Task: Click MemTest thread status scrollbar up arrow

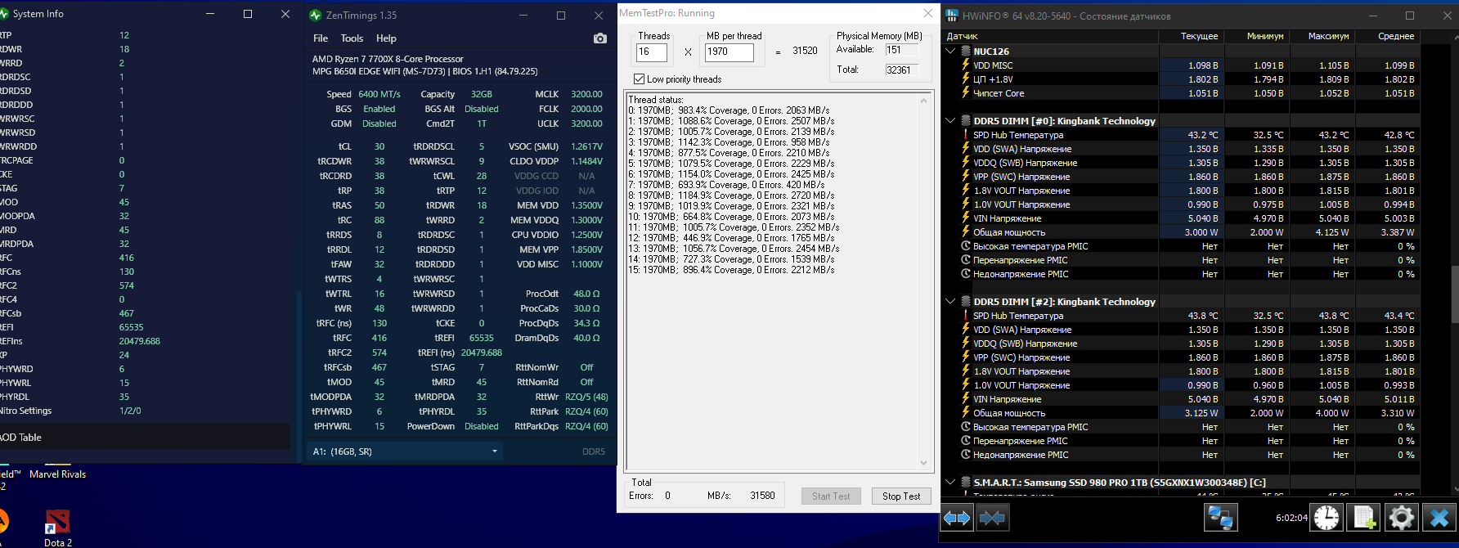Action: (924, 101)
